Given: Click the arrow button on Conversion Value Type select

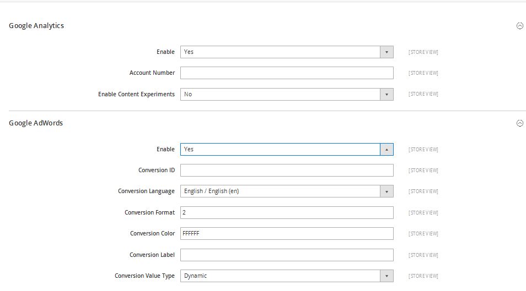Looking at the screenshot, I should click(x=387, y=276).
